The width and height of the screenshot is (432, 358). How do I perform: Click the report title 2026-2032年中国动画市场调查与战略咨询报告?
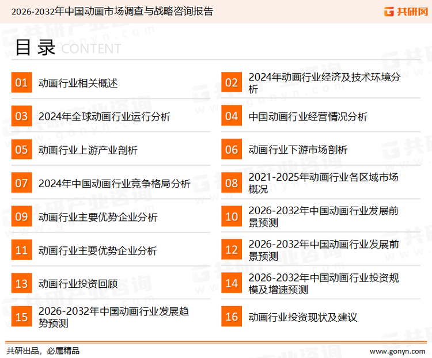(112, 12)
